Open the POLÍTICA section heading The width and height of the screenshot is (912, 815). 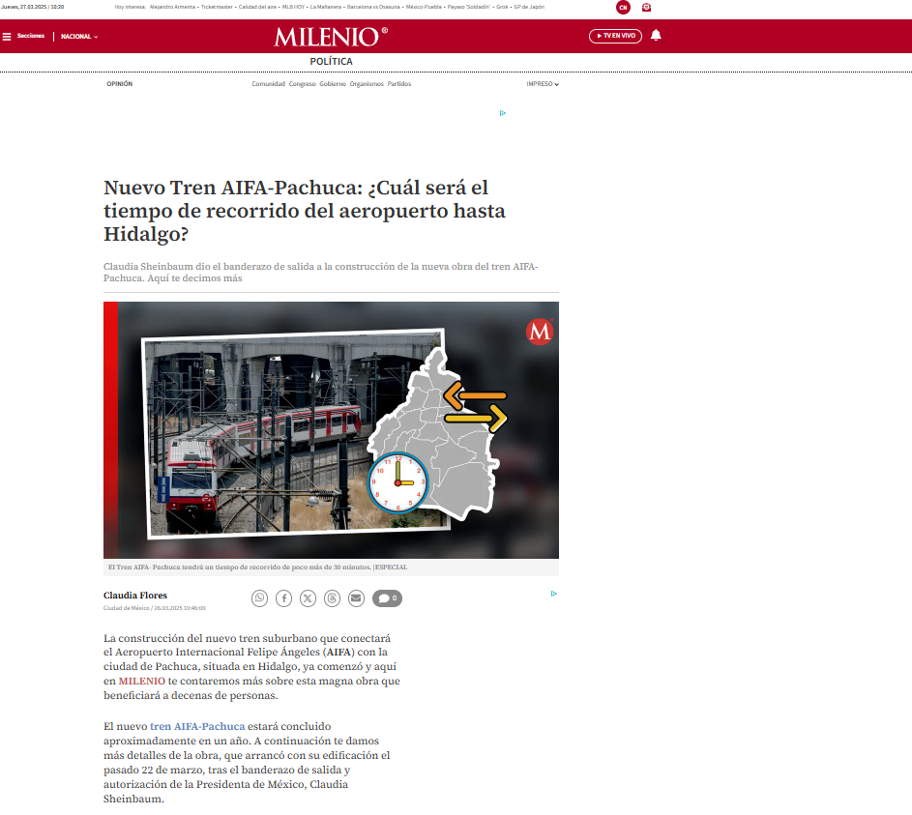(331, 61)
